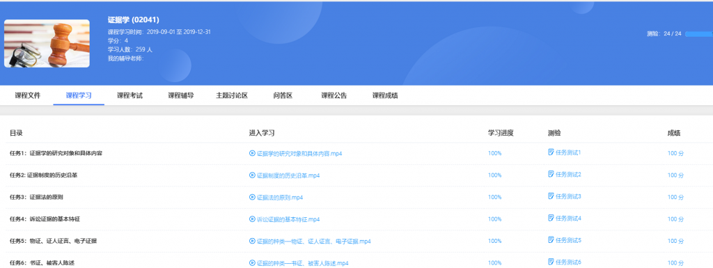
Task: Click the 100 分 score for 任务6
Action: [675, 263]
